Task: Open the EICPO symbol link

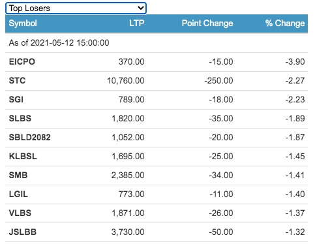Action: point(22,62)
